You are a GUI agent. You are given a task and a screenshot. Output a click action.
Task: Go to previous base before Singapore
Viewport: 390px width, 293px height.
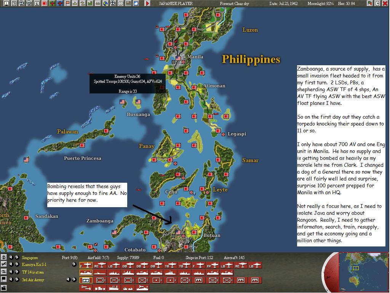[x=11, y=258]
